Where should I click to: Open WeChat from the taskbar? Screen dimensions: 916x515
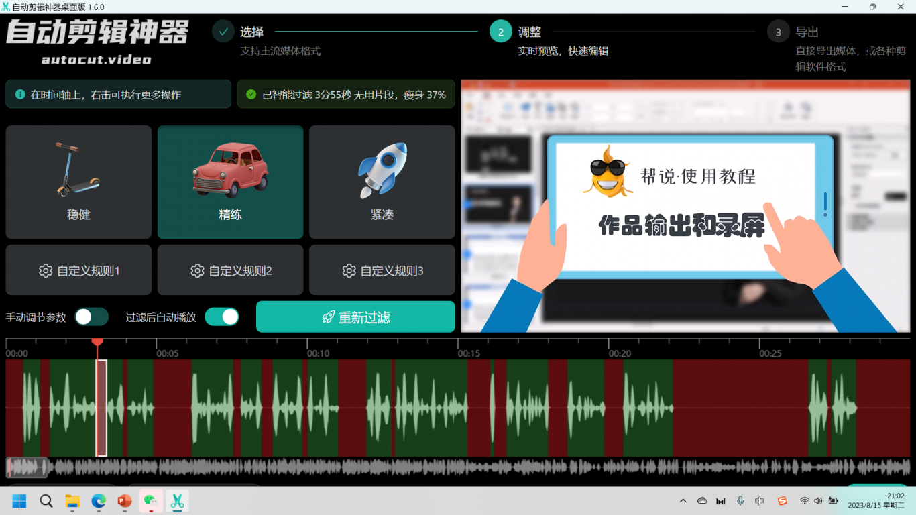151,501
